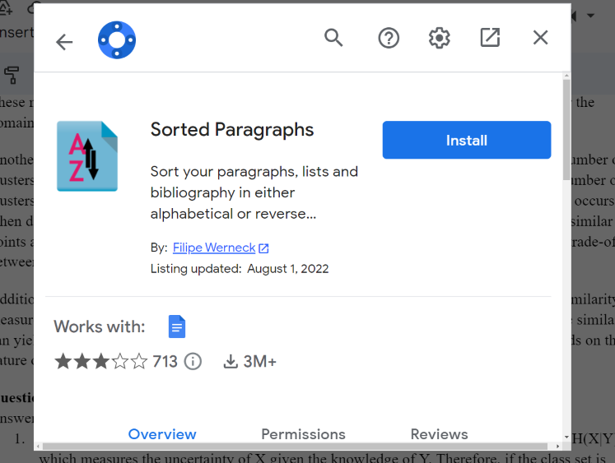This screenshot has width=615, height=463.
Task: Click the vertical scrollbar thumb in the dialog
Action: [566, 129]
